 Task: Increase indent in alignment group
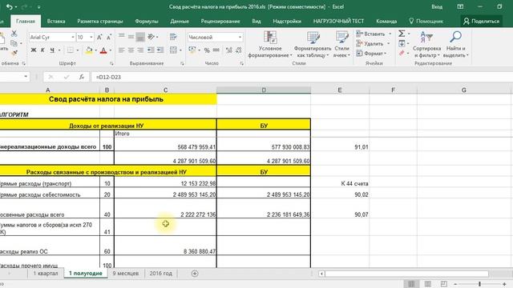click(x=160, y=50)
